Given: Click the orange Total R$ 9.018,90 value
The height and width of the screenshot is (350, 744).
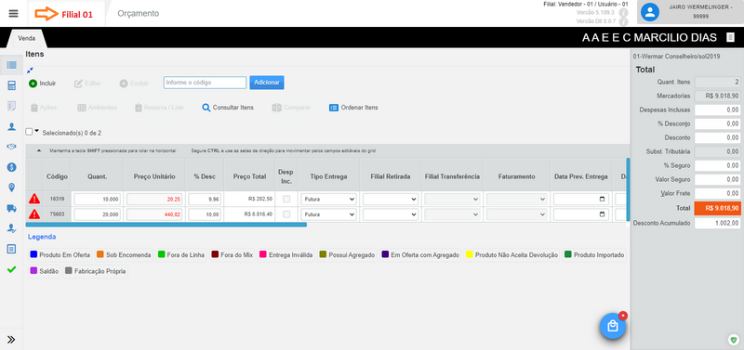Looking at the screenshot, I should pyautogui.click(x=717, y=208).
